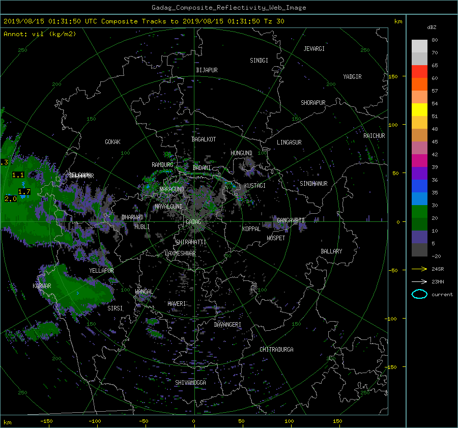
Task: Select the CHITRADURGA label
Action: coord(276,350)
